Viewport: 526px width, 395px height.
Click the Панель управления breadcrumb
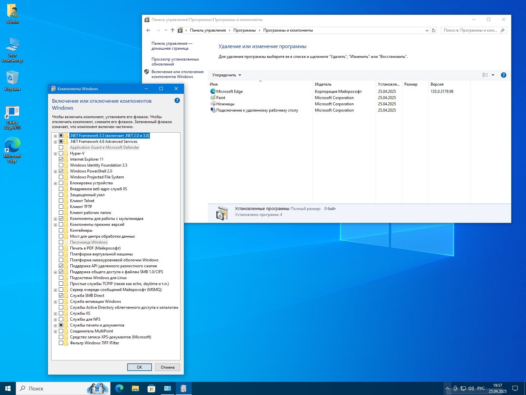(208, 30)
